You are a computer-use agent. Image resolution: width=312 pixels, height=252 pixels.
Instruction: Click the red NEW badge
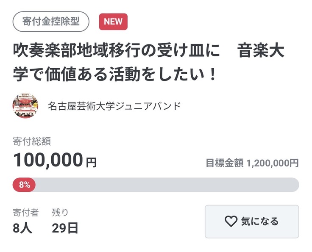(x=113, y=22)
